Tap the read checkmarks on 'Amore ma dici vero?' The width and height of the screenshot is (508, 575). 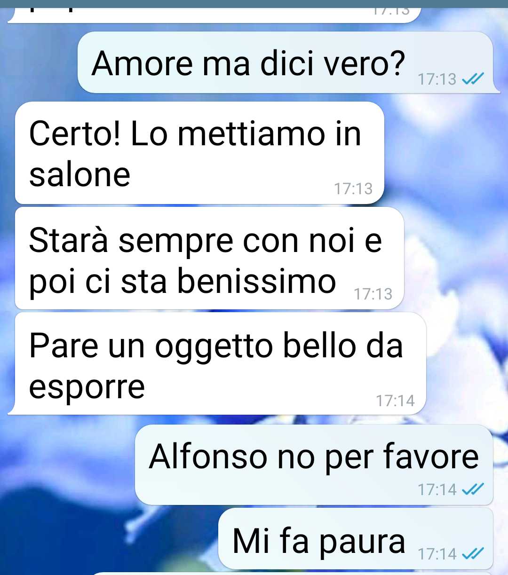(473, 79)
